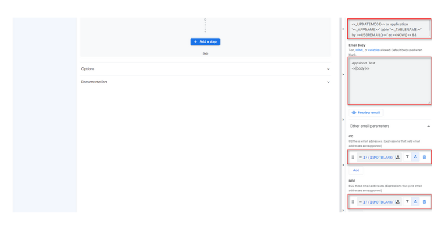432x230 pixels.
Task: Open the HTML link under Email Body
Action: 359,50
